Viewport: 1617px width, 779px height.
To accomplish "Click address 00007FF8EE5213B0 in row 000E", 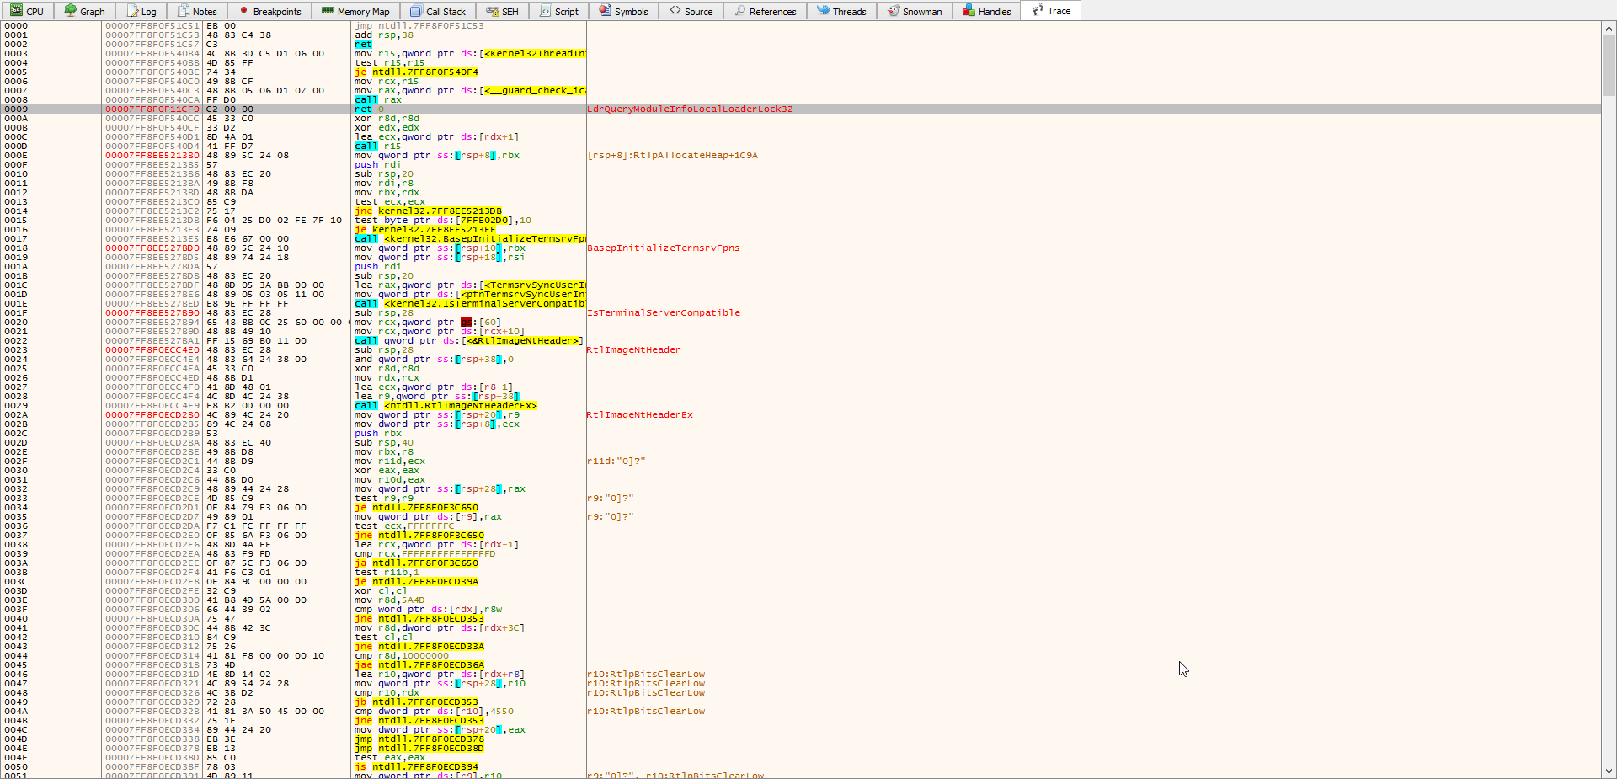I will [x=152, y=155].
